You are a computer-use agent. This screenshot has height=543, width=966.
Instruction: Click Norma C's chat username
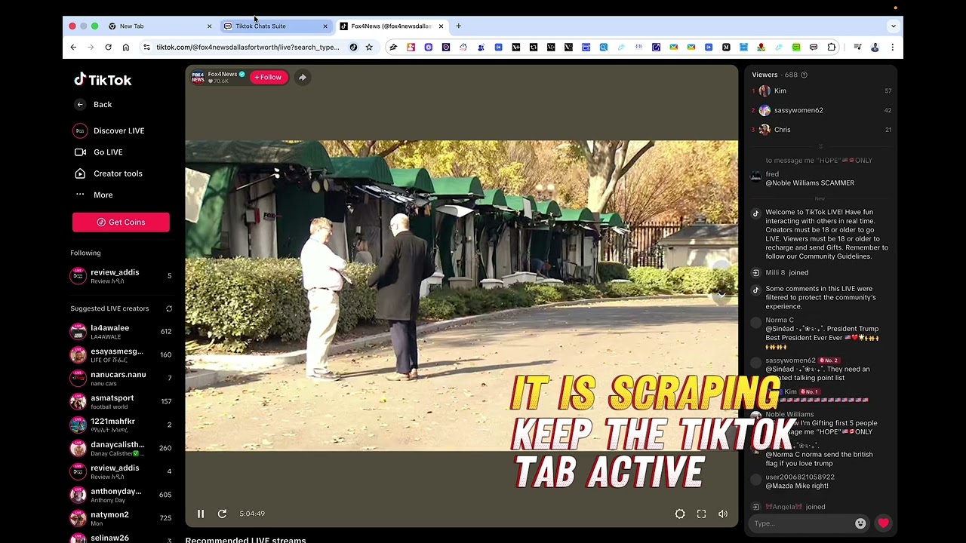(x=780, y=320)
